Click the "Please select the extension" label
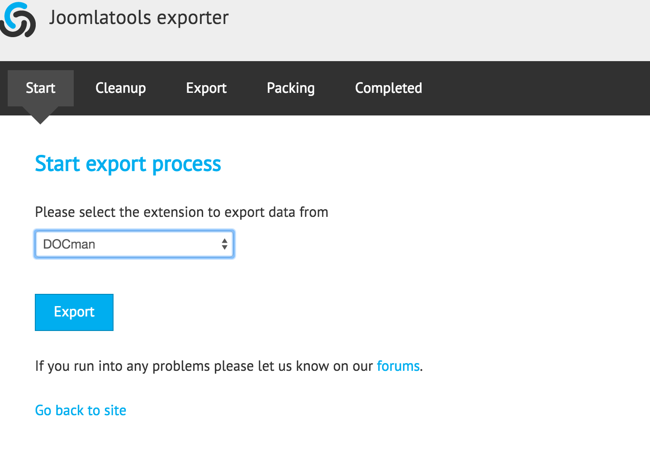This screenshot has width=650, height=465. click(181, 212)
